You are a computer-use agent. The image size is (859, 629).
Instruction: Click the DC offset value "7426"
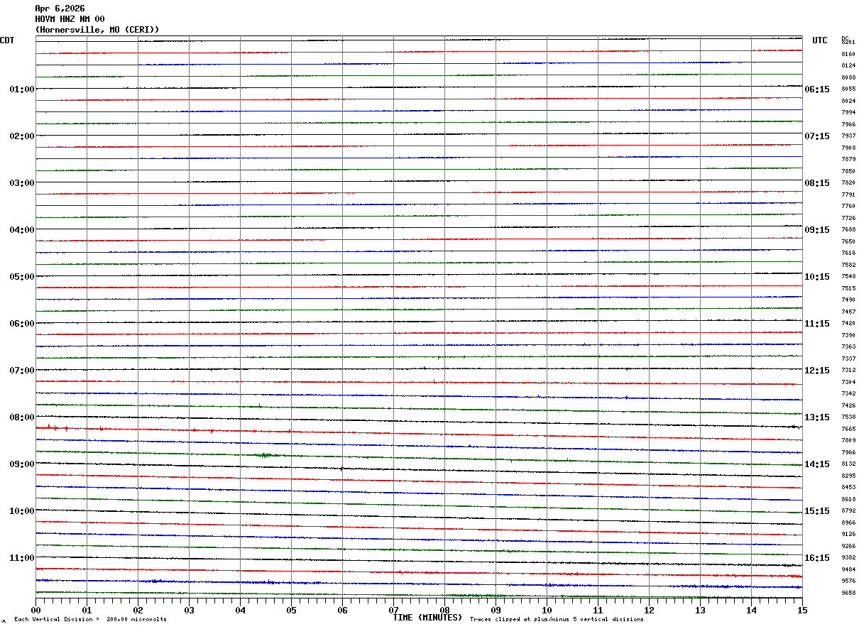(848, 406)
